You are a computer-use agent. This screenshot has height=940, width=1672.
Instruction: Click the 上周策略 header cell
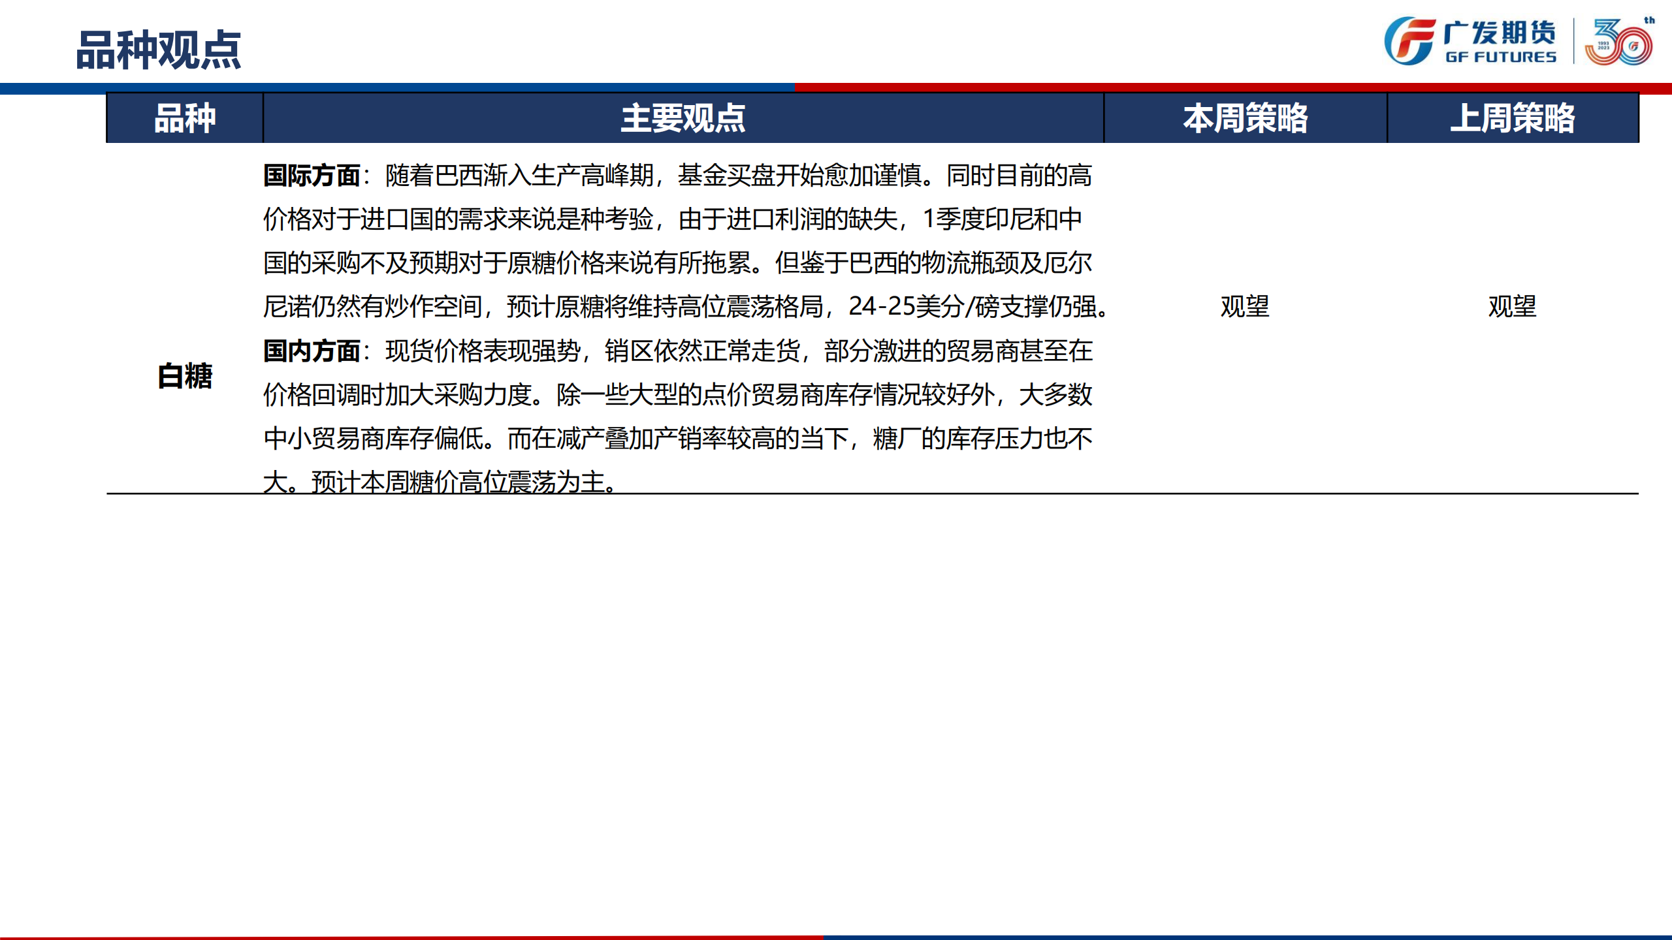(1512, 118)
